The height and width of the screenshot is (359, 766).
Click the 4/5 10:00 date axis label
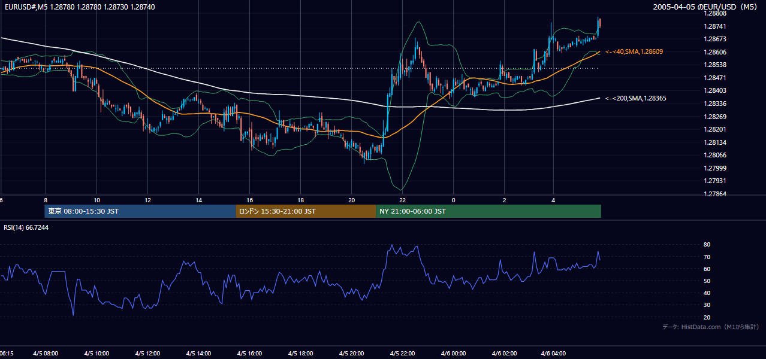[x=96, y=353]
